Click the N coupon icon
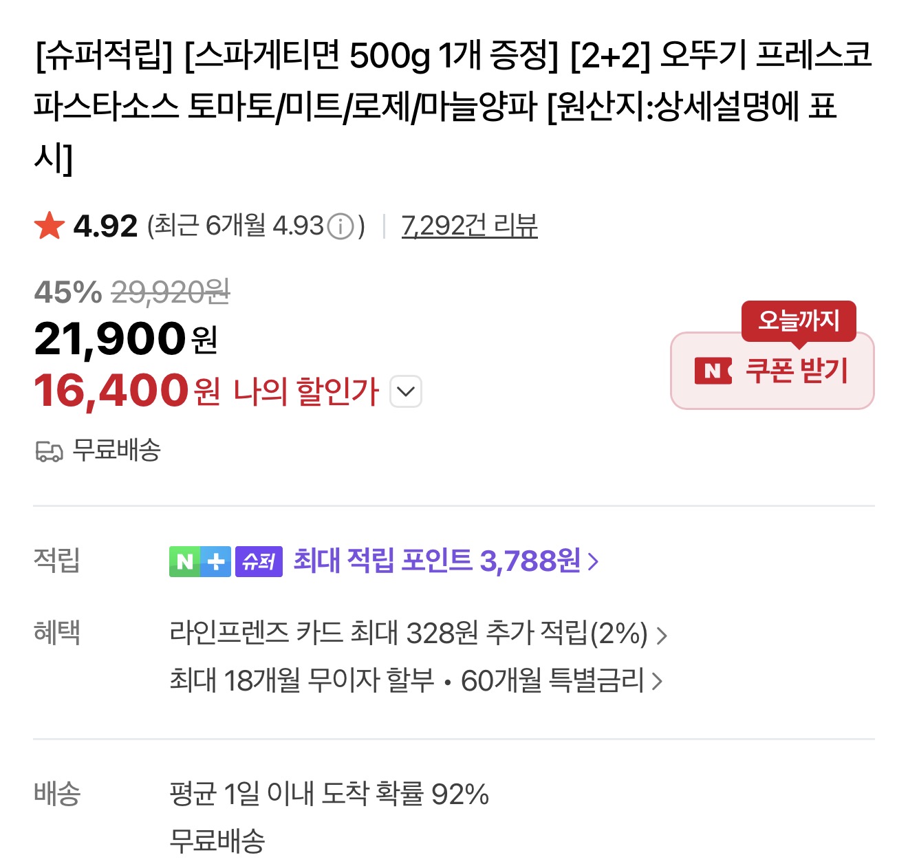Screen dimensions: 908x866 pos(713,371)
